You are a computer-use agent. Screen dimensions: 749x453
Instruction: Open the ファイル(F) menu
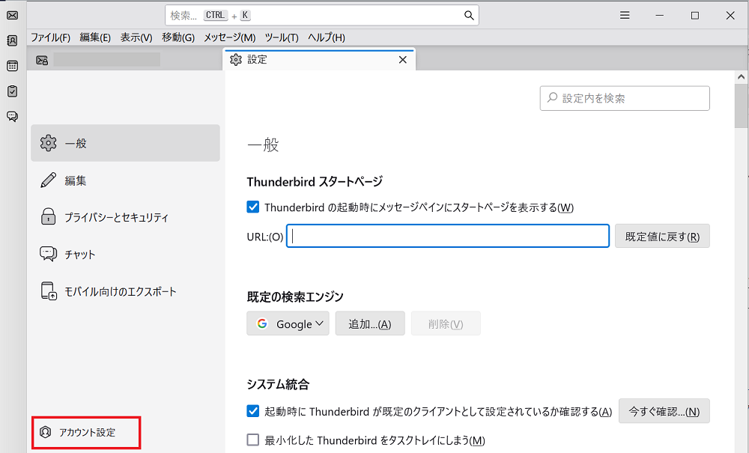click(x=50, y=37)
